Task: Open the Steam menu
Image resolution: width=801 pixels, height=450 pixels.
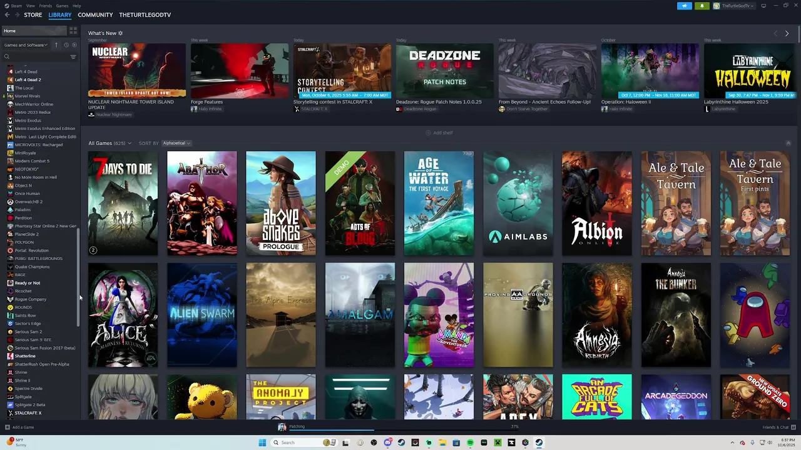Action: [14, 6]
